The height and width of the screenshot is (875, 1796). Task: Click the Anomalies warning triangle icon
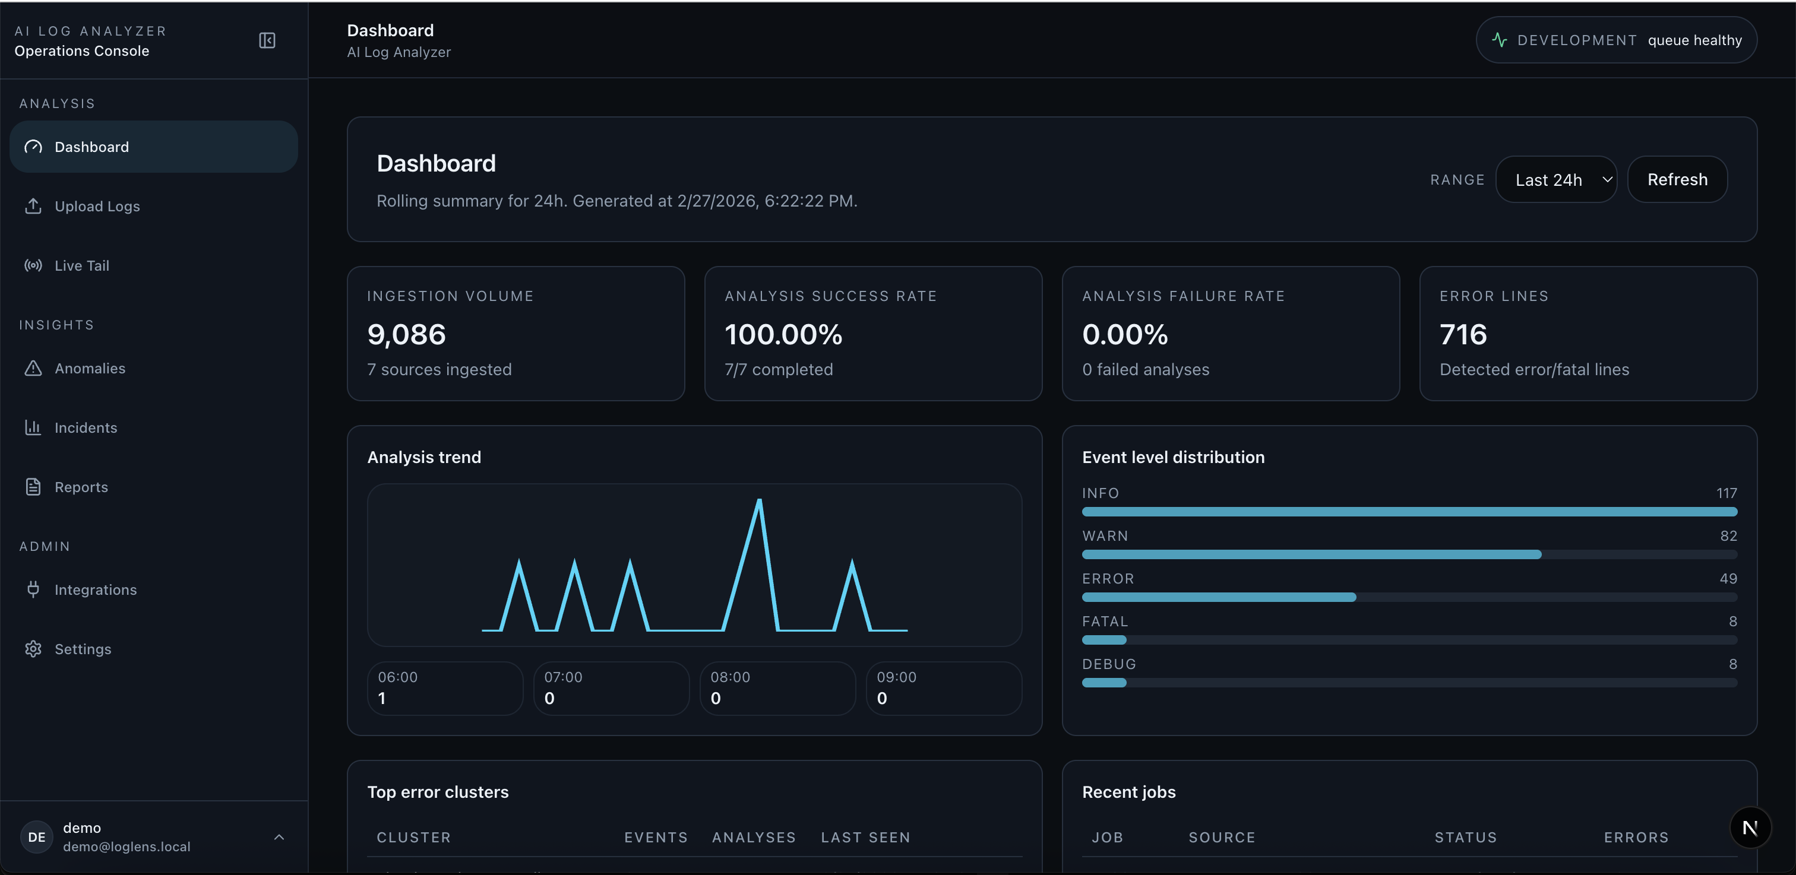pos(33,368)
